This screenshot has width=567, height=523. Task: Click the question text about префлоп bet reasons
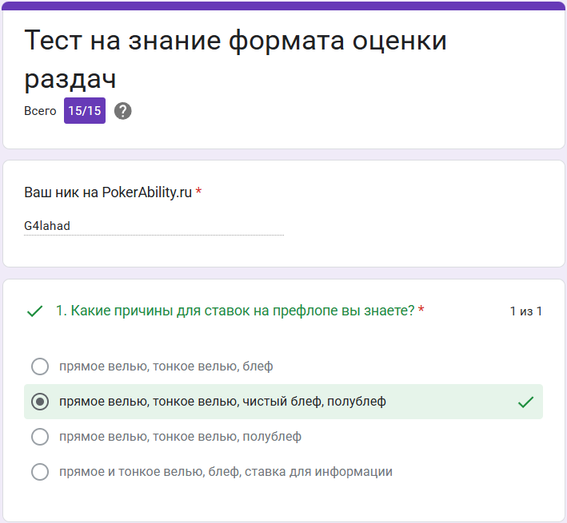click(235, 311)
